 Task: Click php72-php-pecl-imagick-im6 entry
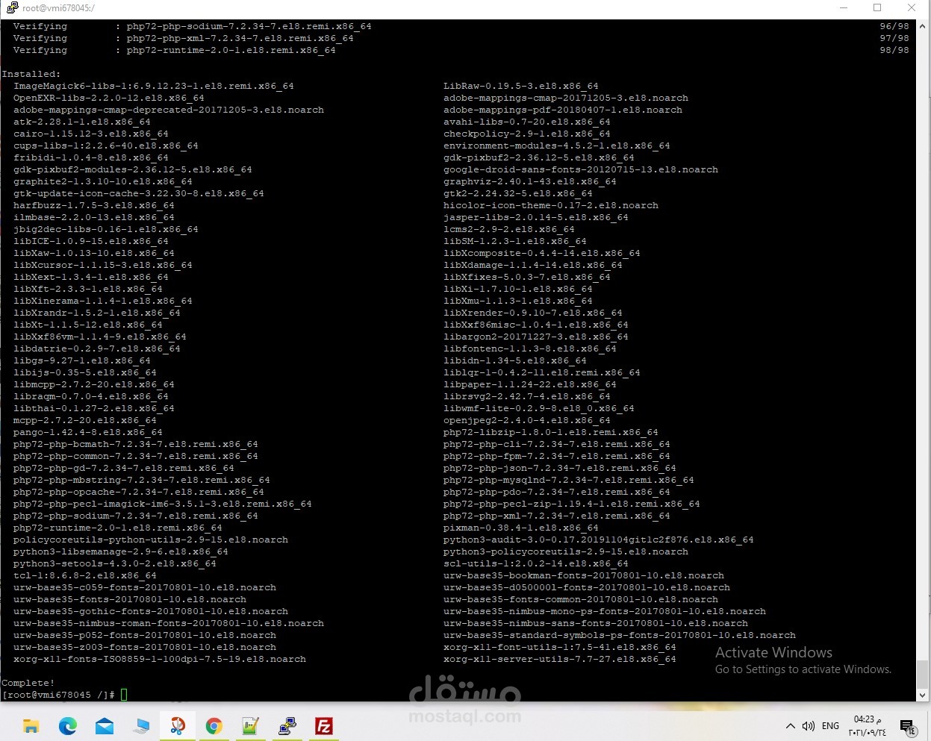[x=163, y=504]
